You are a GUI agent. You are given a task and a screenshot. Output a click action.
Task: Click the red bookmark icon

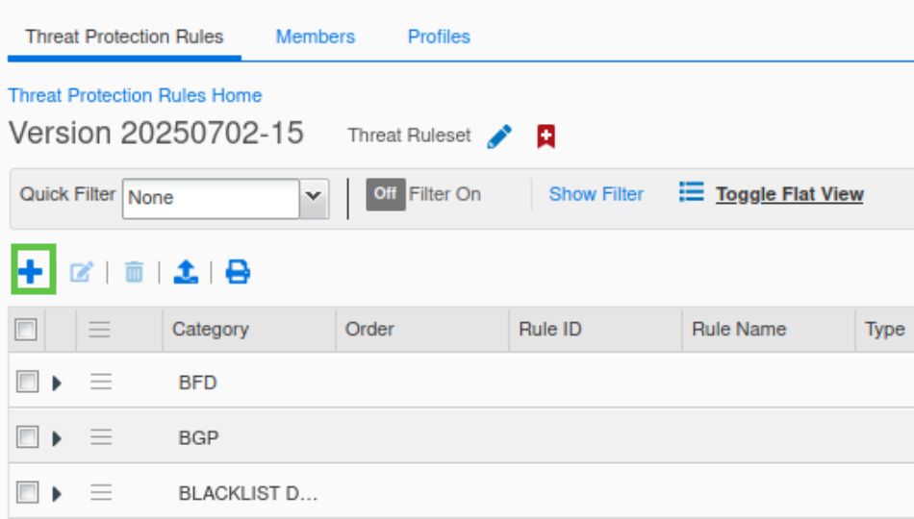[546, 136]
